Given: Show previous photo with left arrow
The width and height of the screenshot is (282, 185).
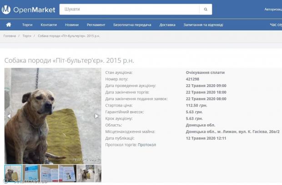Looking at the screenshot, I should point(9,116).
